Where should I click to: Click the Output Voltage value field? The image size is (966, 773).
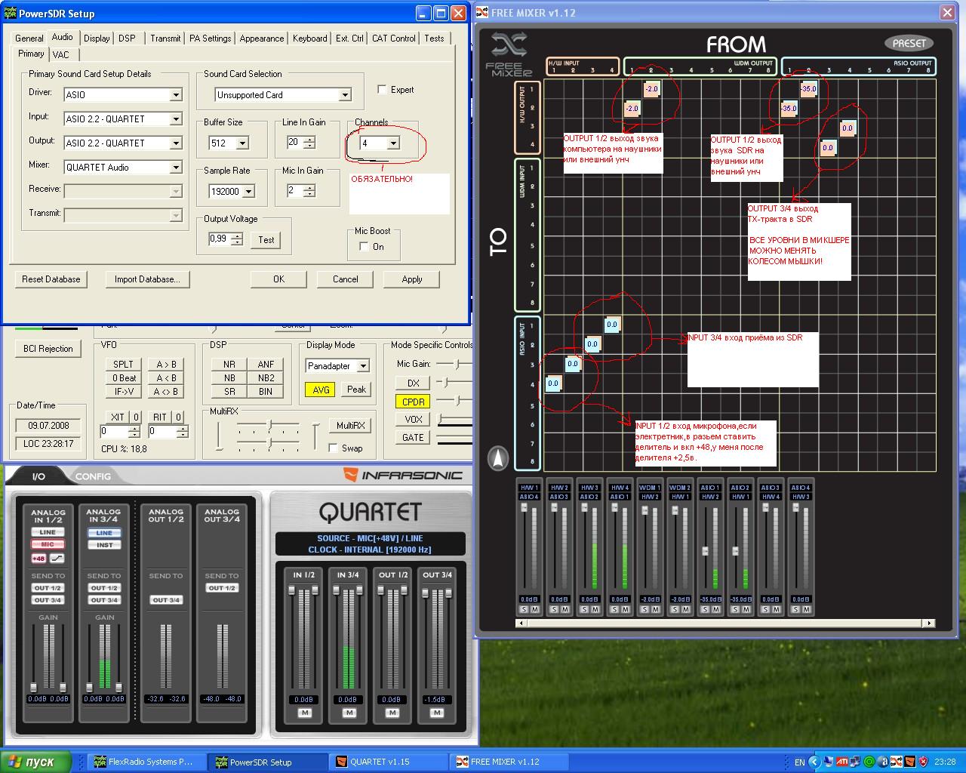pyautogui.click(x=219, y=239)
